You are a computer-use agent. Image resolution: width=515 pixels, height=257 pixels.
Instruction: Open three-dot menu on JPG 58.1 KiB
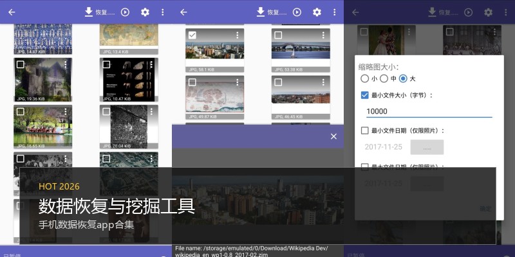tap(238, 35)
